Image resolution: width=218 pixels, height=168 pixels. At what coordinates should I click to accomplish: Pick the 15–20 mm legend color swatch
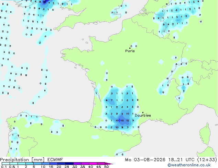[54, 164]
